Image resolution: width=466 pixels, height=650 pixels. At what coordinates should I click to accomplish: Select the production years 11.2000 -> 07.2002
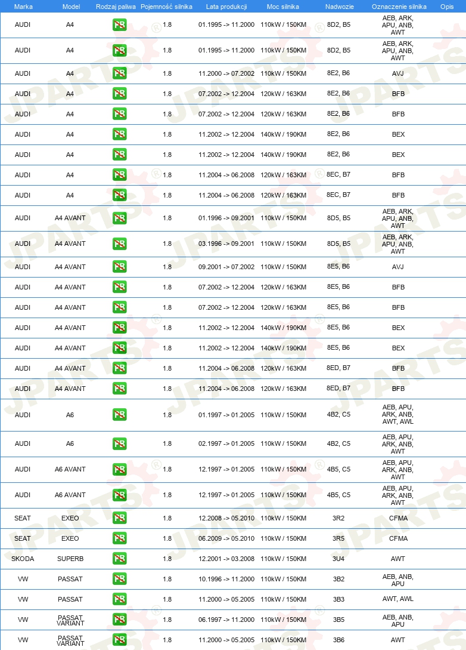[x=226, y=74]
